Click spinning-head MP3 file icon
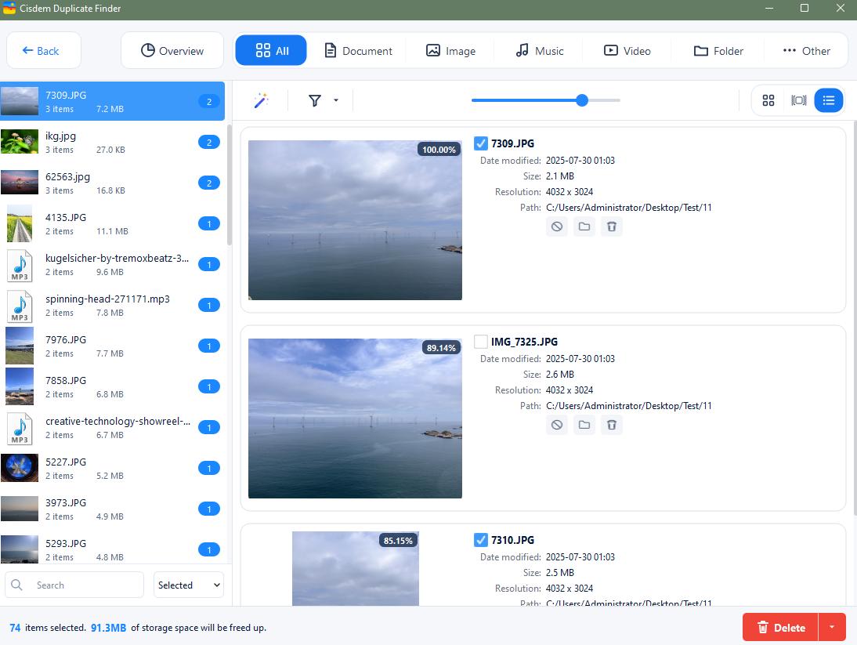Viewport: 857px width, 645px height. (20, 306)
